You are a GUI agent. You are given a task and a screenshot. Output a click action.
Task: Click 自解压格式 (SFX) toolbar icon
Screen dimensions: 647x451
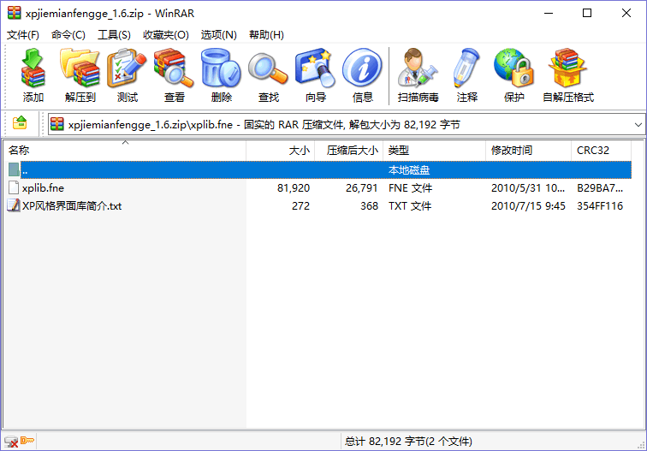pos(567,75)
